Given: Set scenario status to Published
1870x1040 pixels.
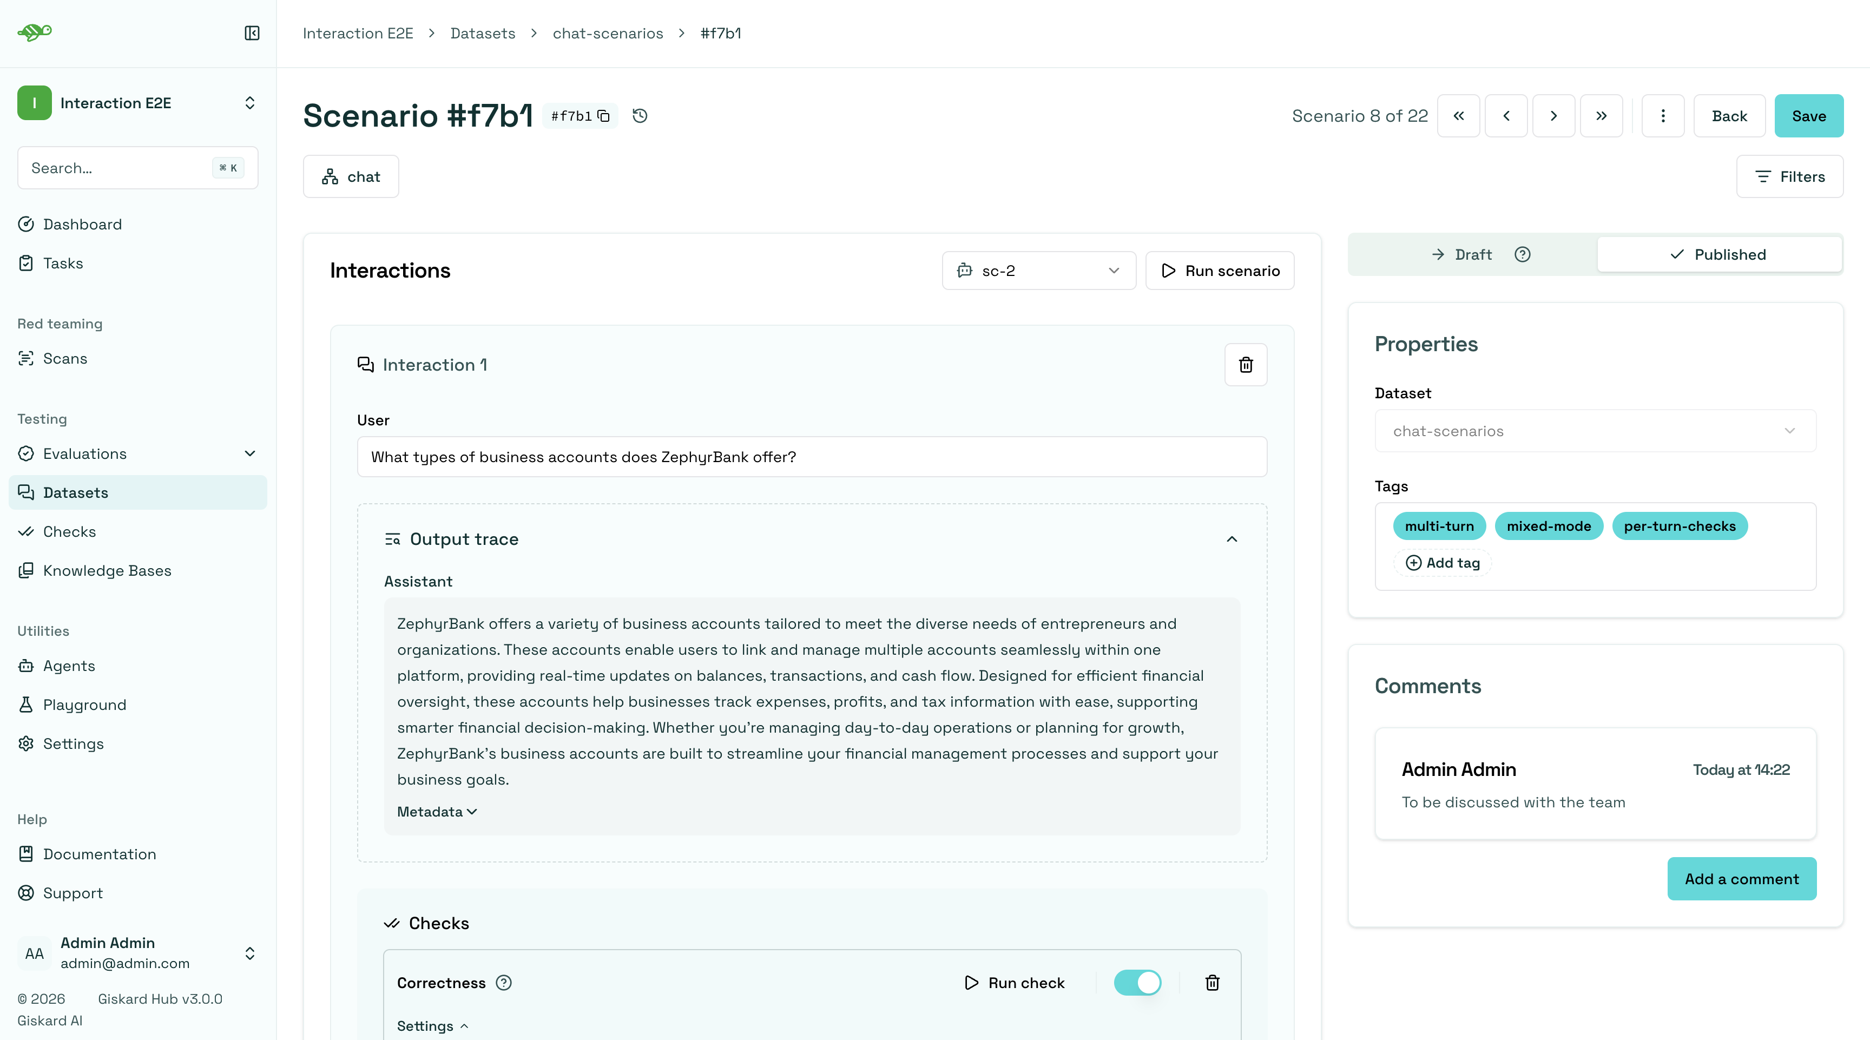Looking at the screenshot, I should (1719, 255).
